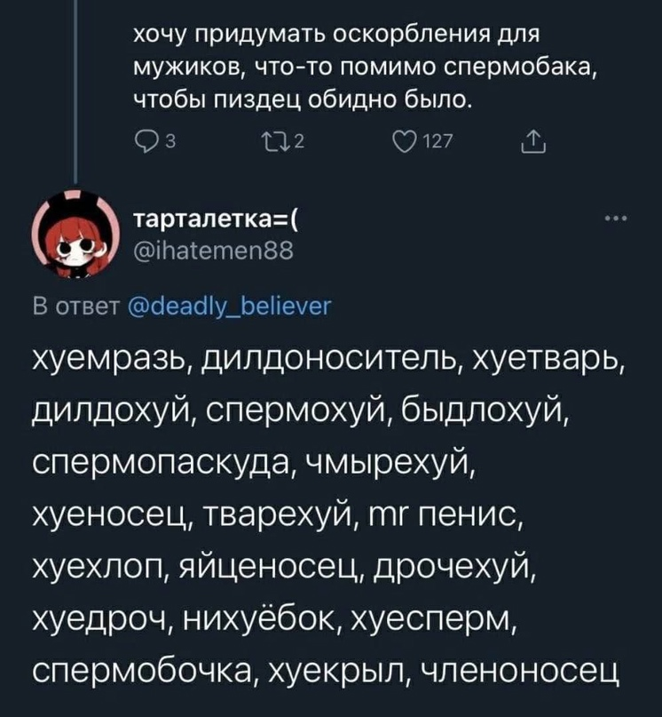Retweet the parent tweet using the arrows icon
662x717 pixels.
[x=274, y=142]
